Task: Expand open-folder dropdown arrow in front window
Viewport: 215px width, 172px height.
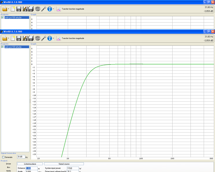Action: coord(9,38)
